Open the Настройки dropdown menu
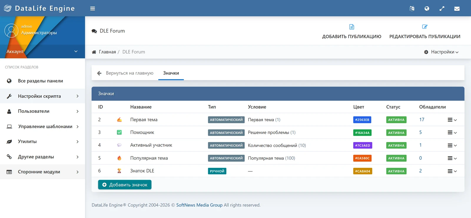This screenshot has height=218, width=471. [441, 52]
